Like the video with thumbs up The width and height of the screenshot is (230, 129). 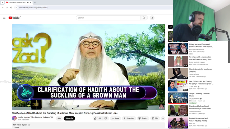pyautogui.click(x=97, y=118)
